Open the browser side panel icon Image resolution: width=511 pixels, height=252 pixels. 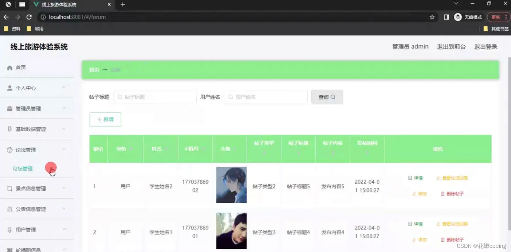(x=446, y=17)
